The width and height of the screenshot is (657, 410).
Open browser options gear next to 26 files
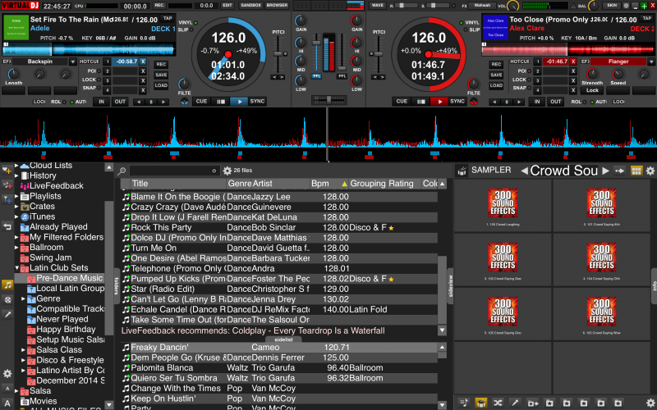227,171
